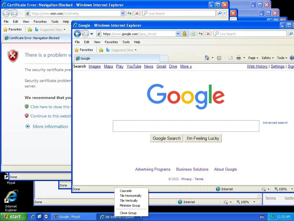Image resolution: width=294 pixels, height=221 pixels.
Task: Click the Windows Media Player quick launch icon
Action: coord(46,217)
